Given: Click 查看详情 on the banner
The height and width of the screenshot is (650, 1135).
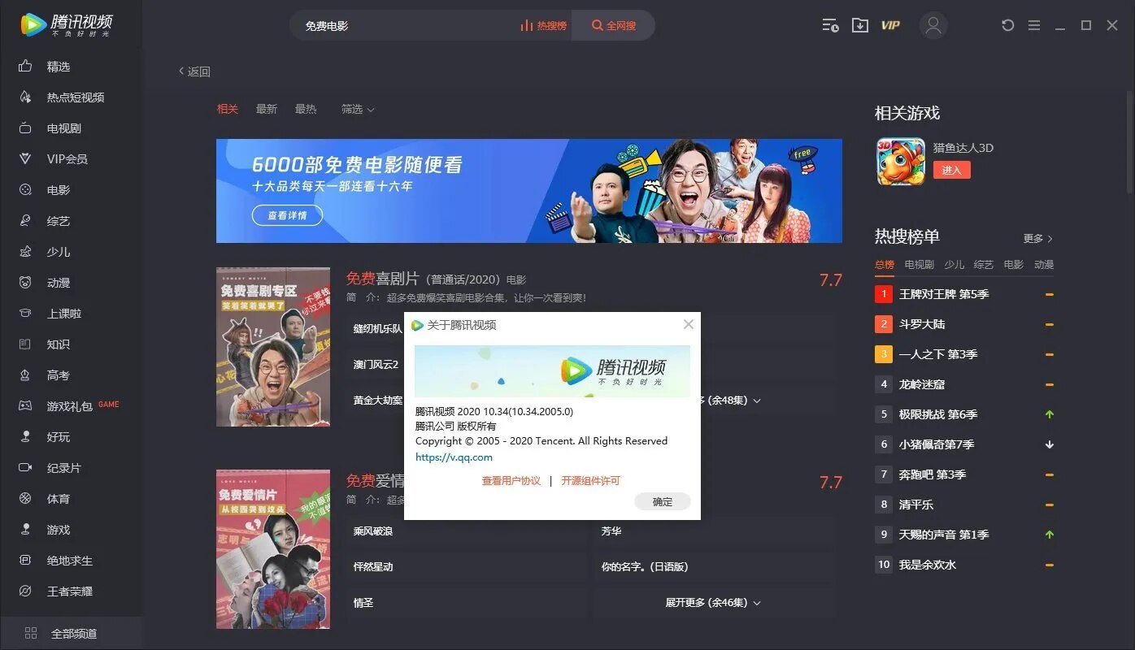Looking at the screenshot, I should pyautogui.click(x=285, y=215).
